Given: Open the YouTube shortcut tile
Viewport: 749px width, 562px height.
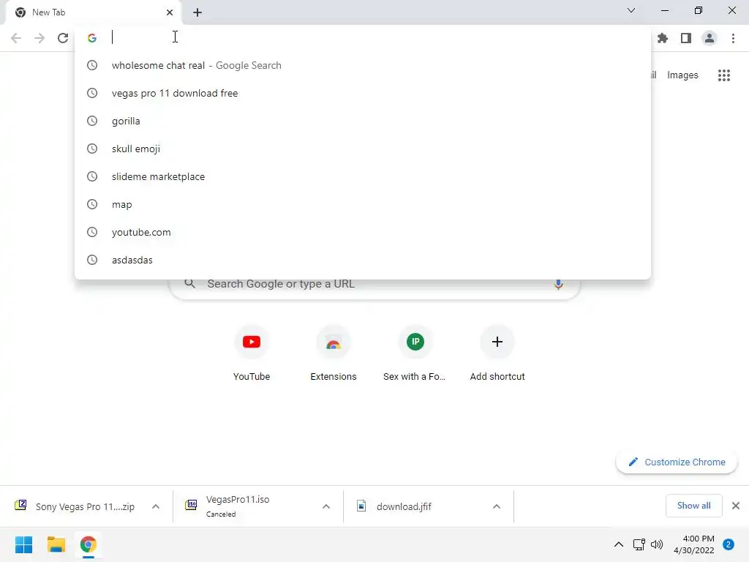Looking at the screenshot, I should pyautogui.click(x=252, y=353).
